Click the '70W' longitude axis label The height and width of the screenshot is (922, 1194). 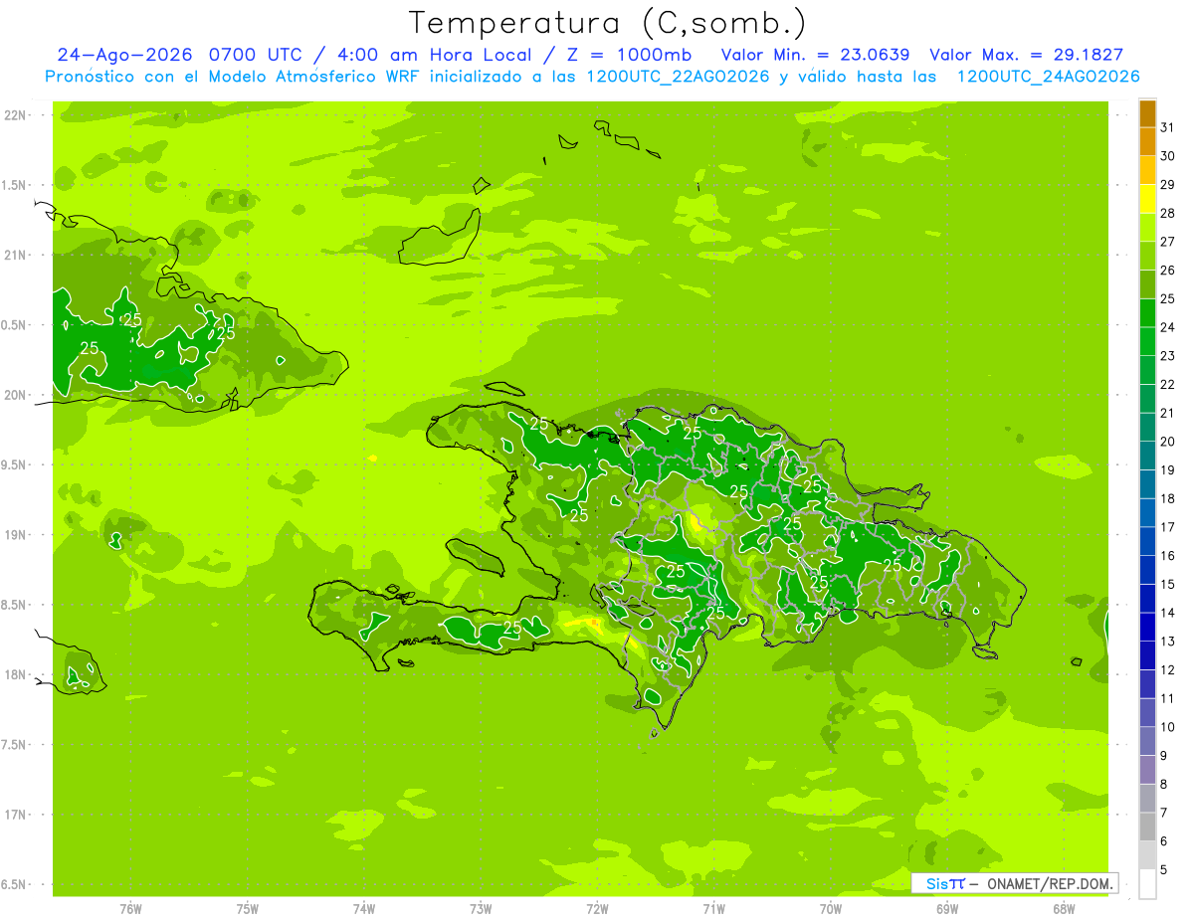pyautogui.click(x=831, y=909)
